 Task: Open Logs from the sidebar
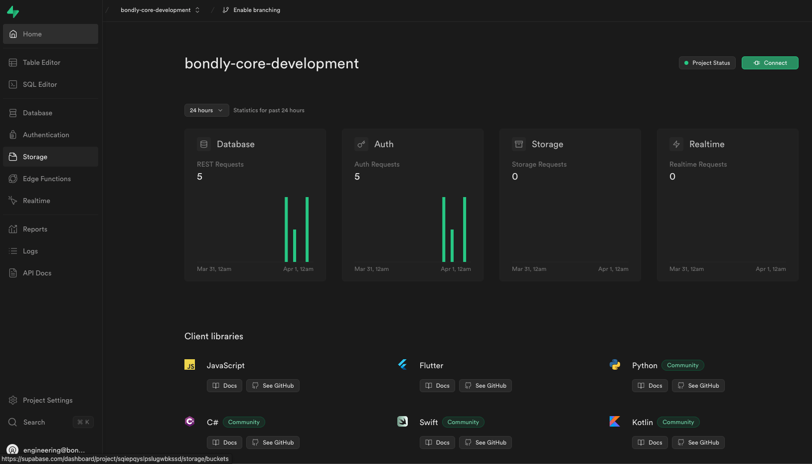50,251
